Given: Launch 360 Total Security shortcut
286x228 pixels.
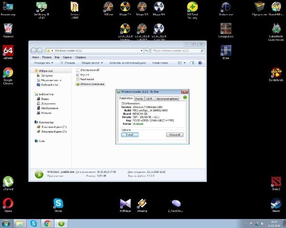Looking at the screenshot, I should click(x=192, y=10).
